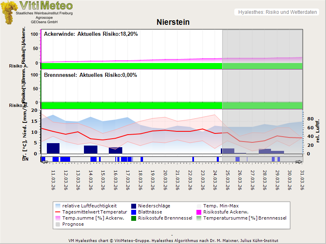Click the Temperatursumme [%] Brennnessel legend swatch
This screenshot has width=326, height=244.
[199, 218]
